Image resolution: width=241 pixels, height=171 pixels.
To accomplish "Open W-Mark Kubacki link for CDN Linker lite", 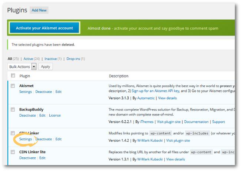I will (x=150, y=159).
